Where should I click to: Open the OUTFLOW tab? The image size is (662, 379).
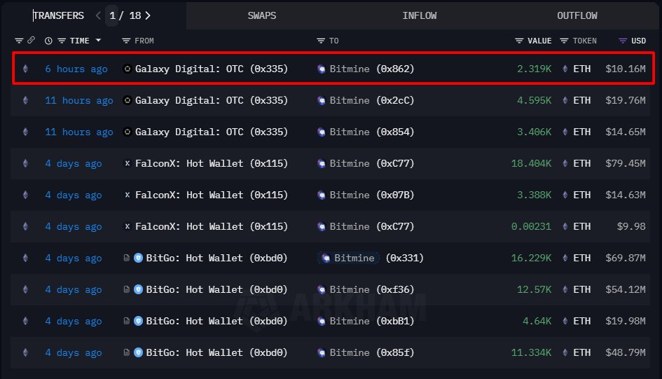pyautogui.click(x=577, y=15)
